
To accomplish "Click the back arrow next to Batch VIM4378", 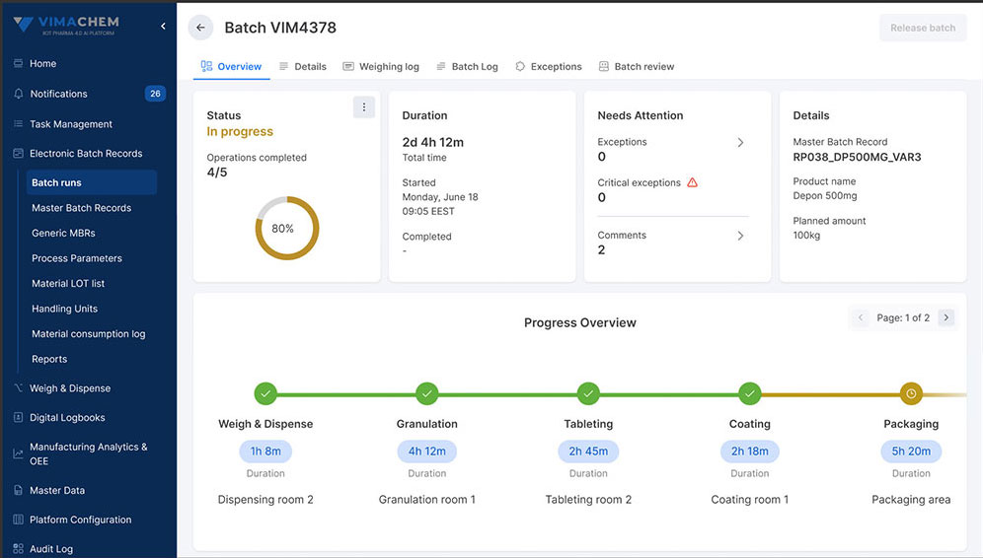I will (x=200, y=28).
